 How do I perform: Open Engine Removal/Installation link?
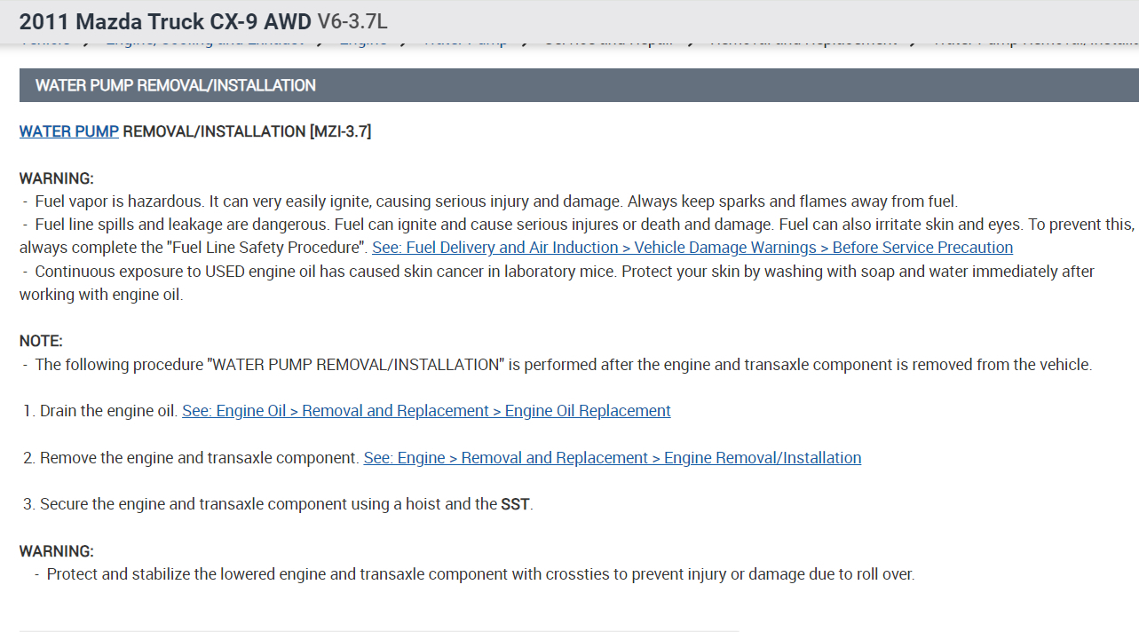tap(613, 458)
